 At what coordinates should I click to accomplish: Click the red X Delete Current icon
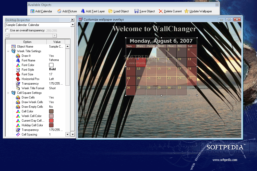coord(161,11)
